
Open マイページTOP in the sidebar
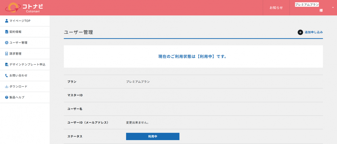[x=20, y=21]
